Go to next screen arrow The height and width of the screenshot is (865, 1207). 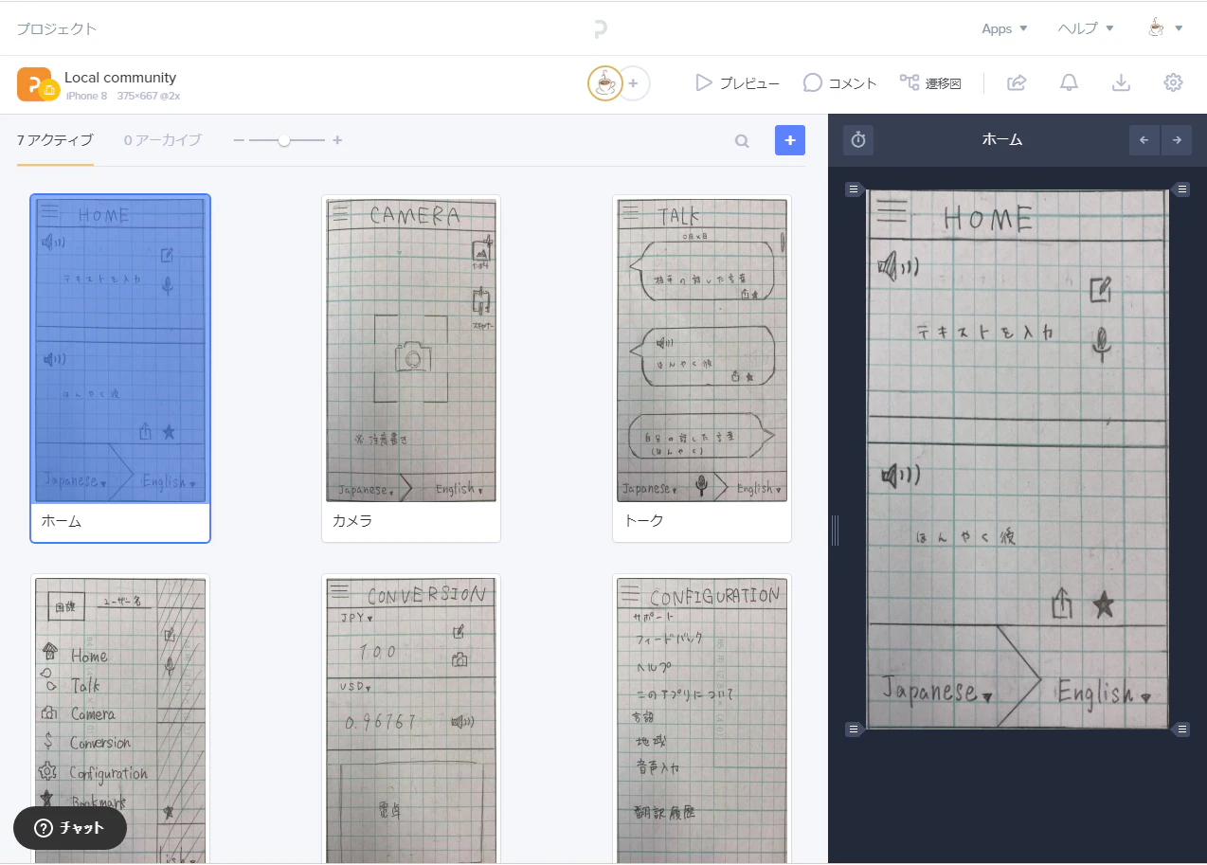pos(1177,140)
